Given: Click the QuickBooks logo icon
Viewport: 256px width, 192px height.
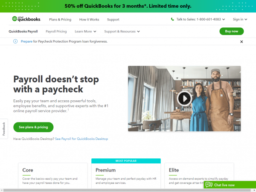Looking at the screenshot, I should pyautogui.click(x=15, y=19).
